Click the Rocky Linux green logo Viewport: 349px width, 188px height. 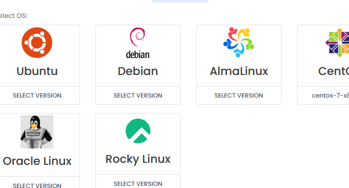[138, 131]
